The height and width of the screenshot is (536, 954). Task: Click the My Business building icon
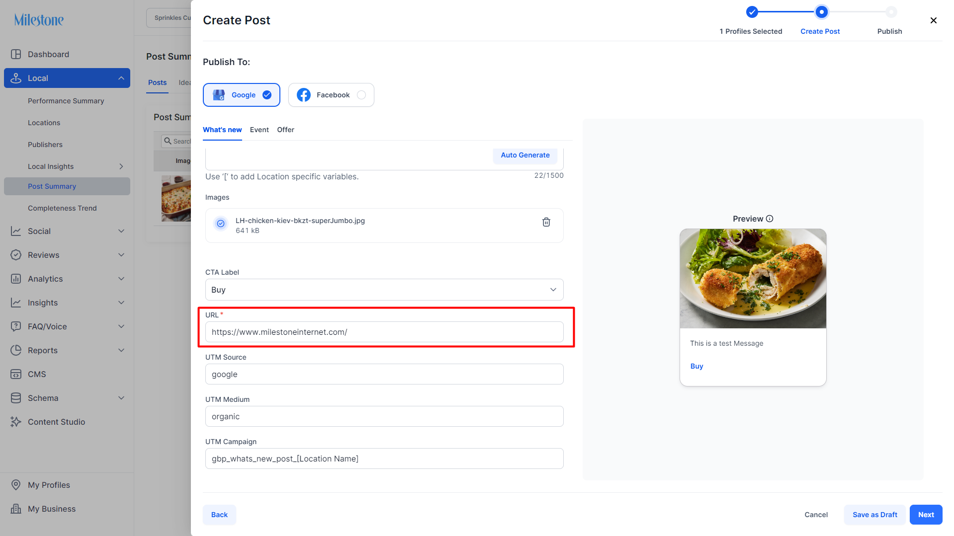[x=16, y=509]
